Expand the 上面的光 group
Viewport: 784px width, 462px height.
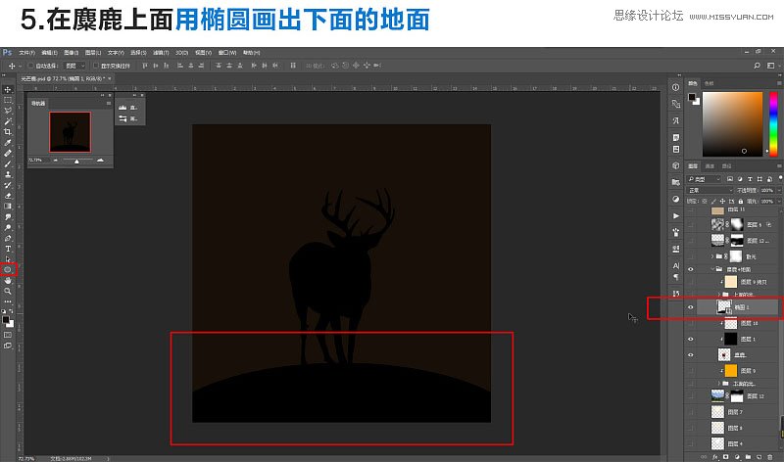[719, 295]
